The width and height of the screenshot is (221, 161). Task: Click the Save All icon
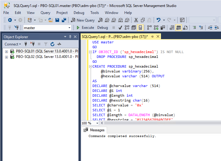tap(64, 20)
